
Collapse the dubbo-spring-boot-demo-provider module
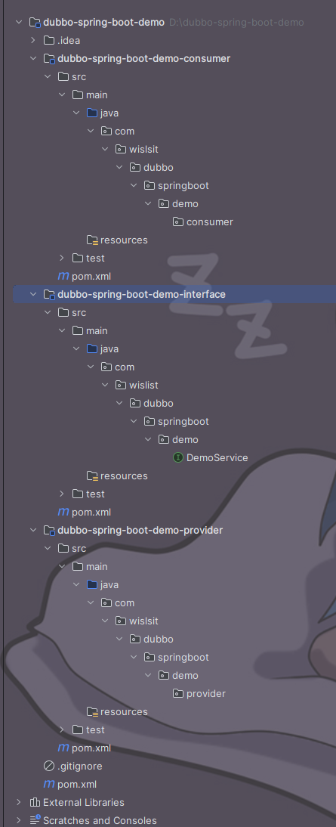[33, 530]
